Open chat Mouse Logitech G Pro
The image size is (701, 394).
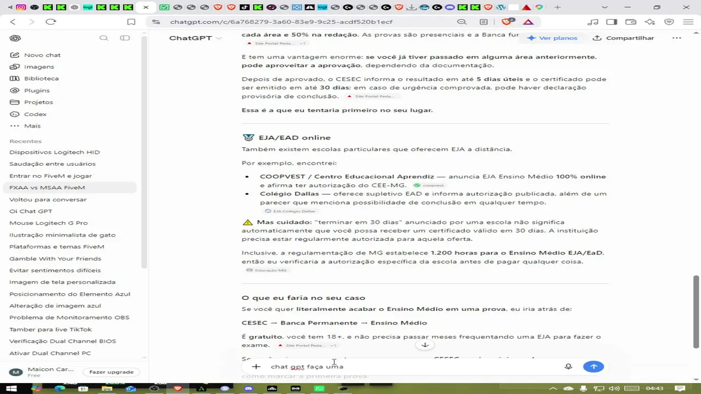48,223
